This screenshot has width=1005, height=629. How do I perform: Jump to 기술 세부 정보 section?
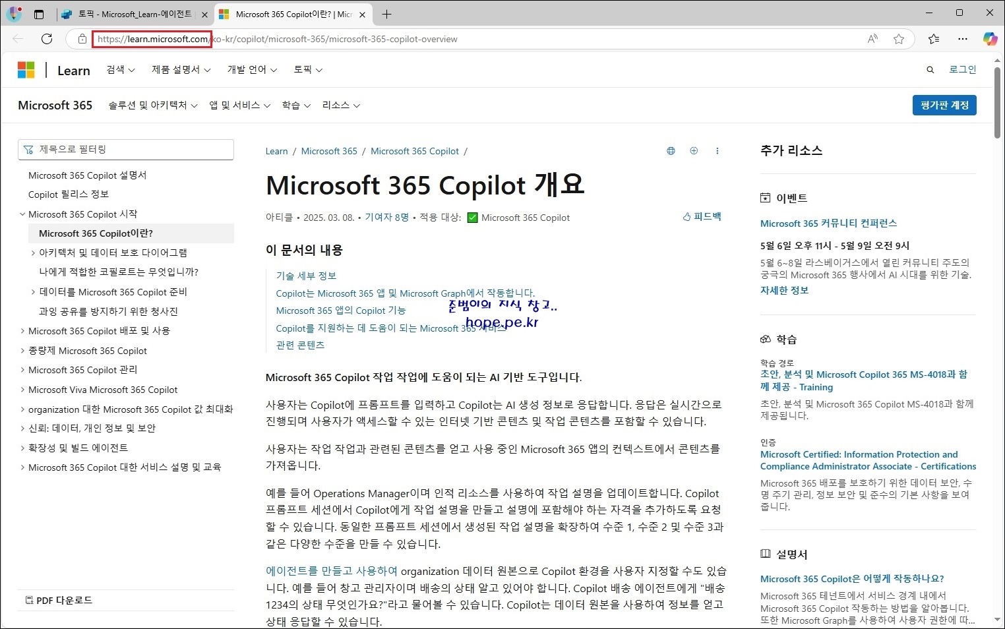[306, 276]
